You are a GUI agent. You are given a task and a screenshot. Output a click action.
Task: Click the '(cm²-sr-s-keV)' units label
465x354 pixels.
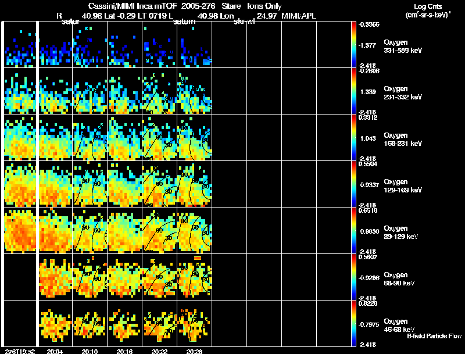[x=428, y=15]
